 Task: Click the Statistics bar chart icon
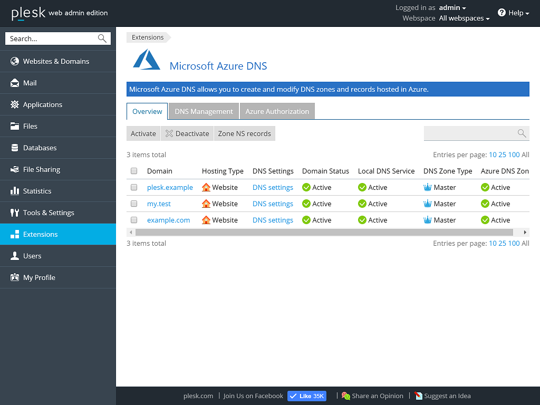coord(15,191)
